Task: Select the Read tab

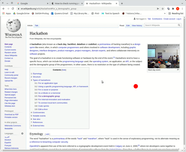Action: click(122, 25)
